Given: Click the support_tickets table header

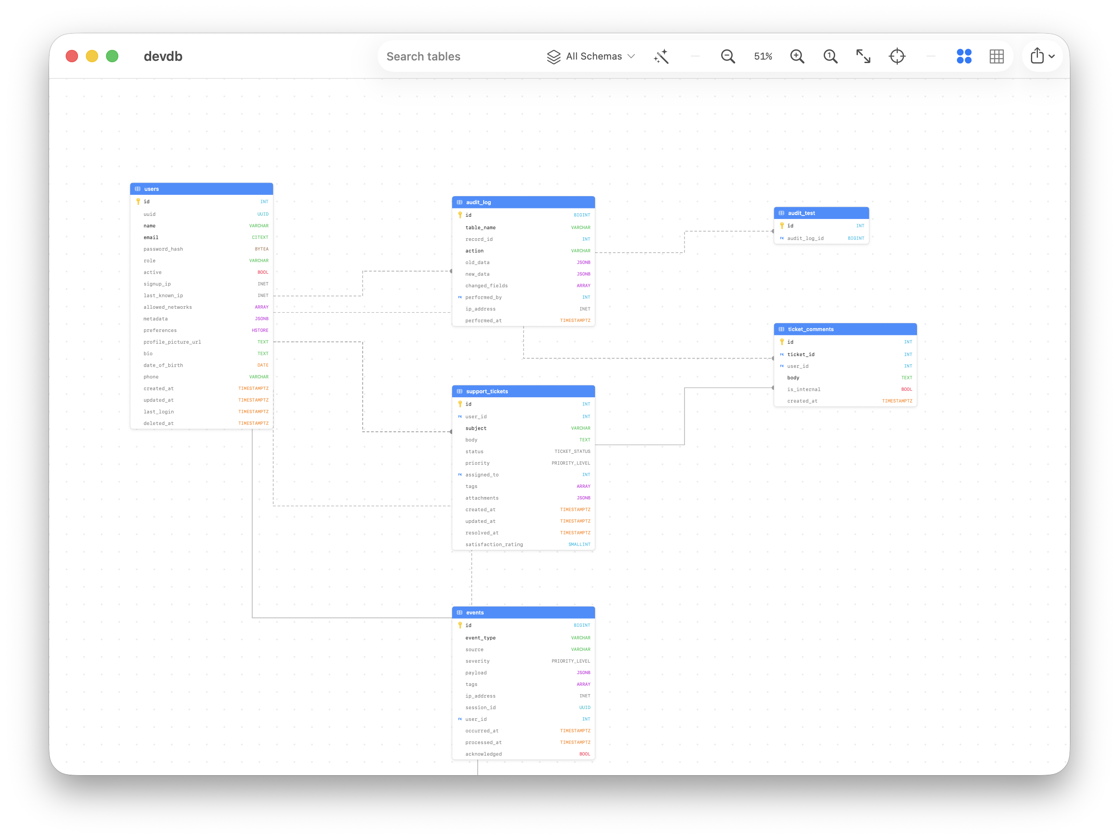Looking at the screenshot, I should click(x=523, y=392).
